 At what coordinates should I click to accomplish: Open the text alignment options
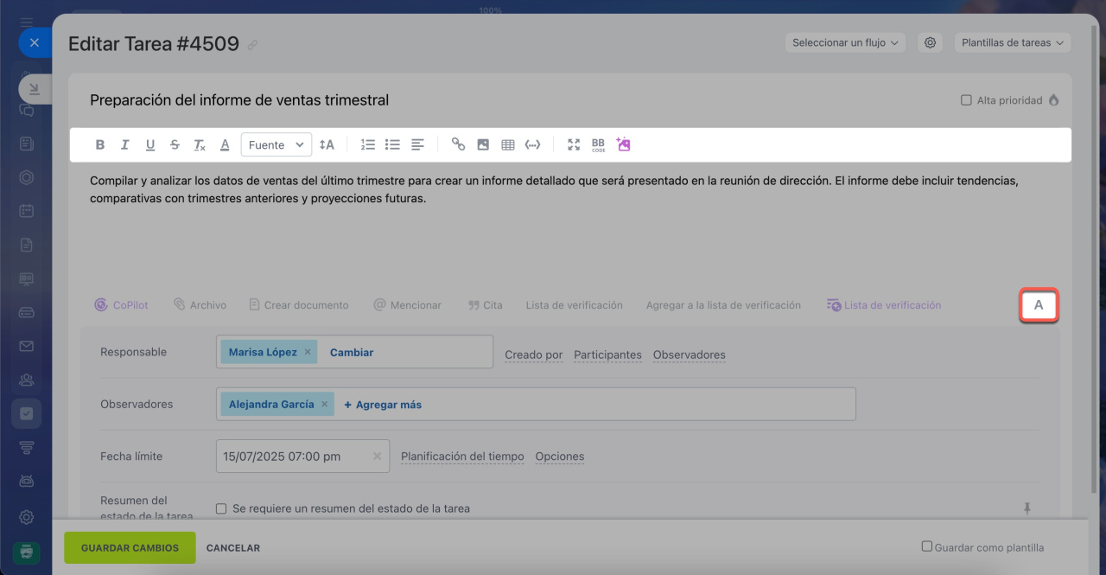(418, 145)
